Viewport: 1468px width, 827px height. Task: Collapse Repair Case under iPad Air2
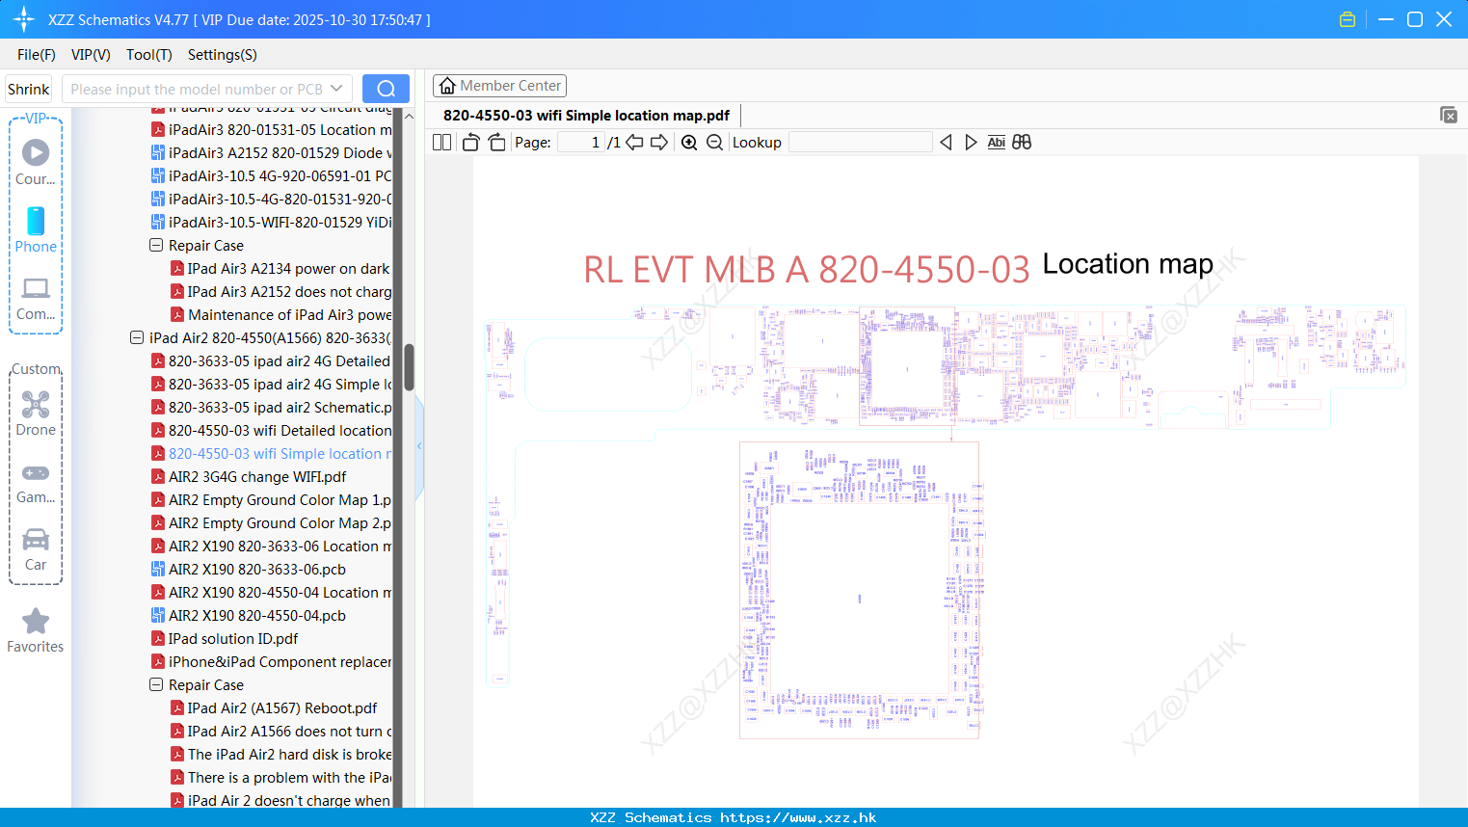pos(156,684)
